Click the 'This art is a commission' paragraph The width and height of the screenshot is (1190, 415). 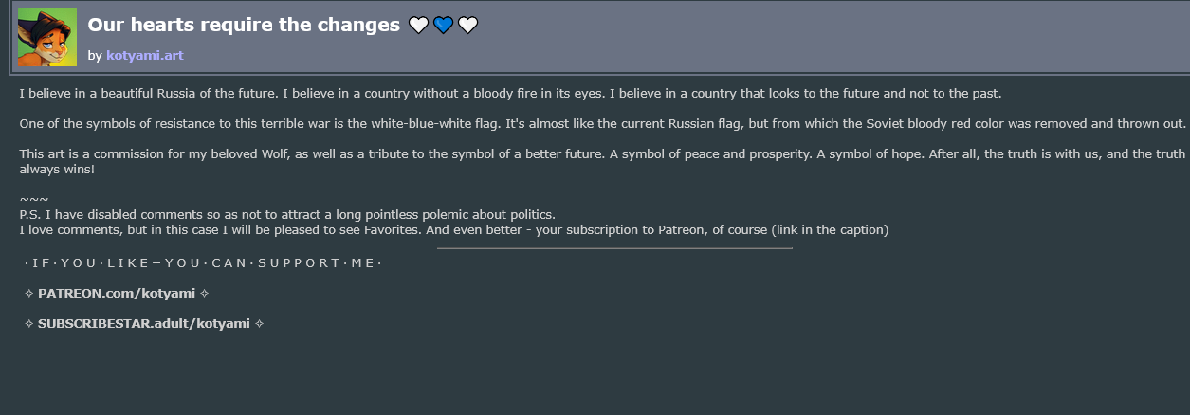tap(602, 161)
